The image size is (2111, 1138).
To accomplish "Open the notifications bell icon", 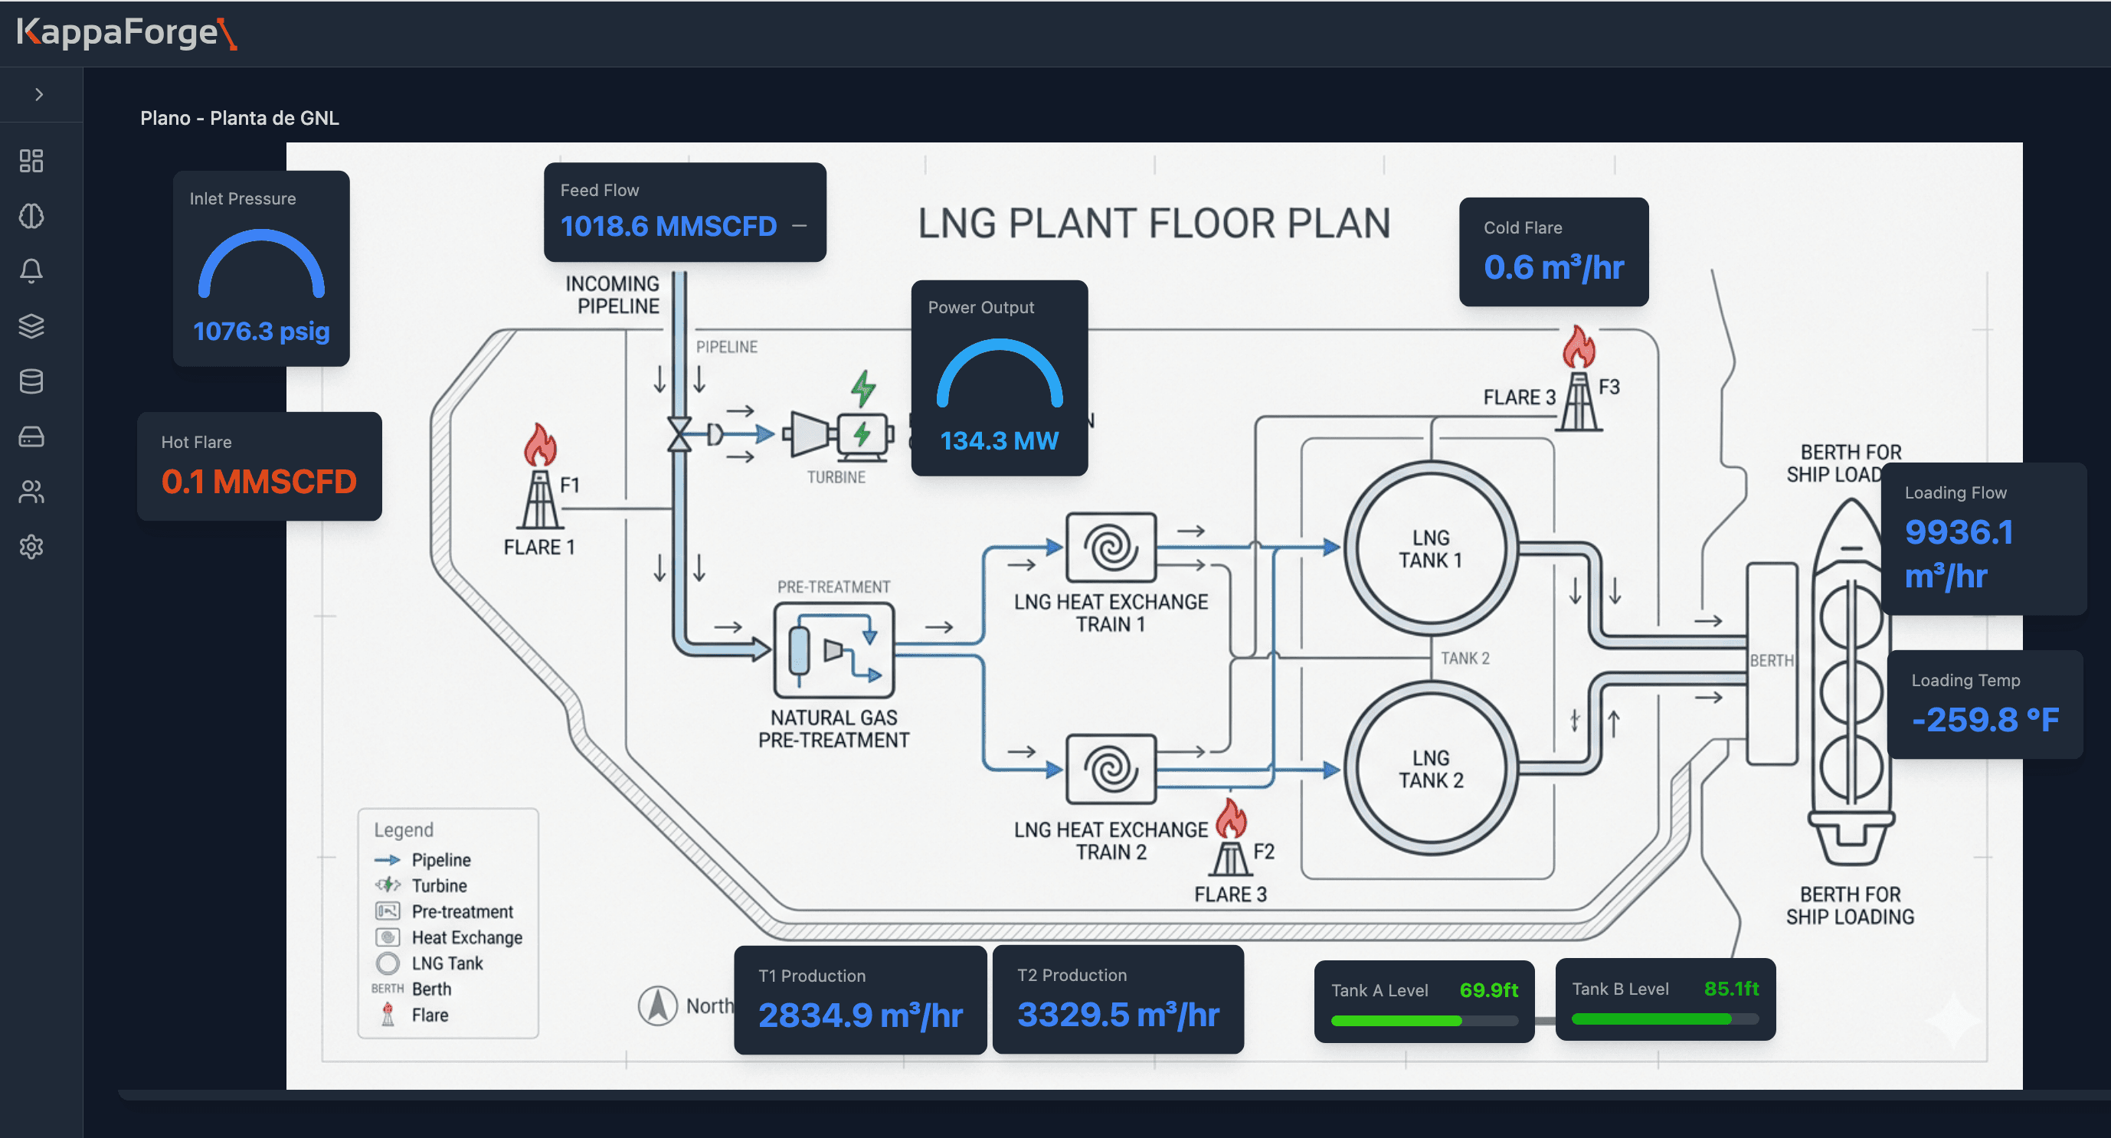I will (31, 270).
